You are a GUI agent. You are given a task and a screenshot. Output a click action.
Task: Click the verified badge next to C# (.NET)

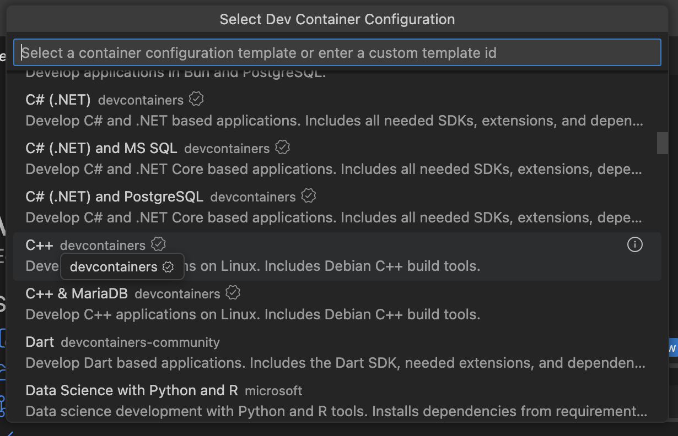pyautogui.click(x=197, y=99)
